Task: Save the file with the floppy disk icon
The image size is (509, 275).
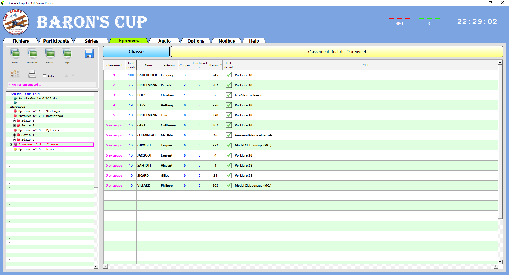Action: pyautogui.click(x=89, y=54)
